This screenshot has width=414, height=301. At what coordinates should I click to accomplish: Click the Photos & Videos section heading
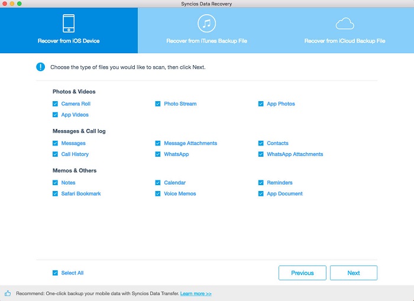point(74,92)
